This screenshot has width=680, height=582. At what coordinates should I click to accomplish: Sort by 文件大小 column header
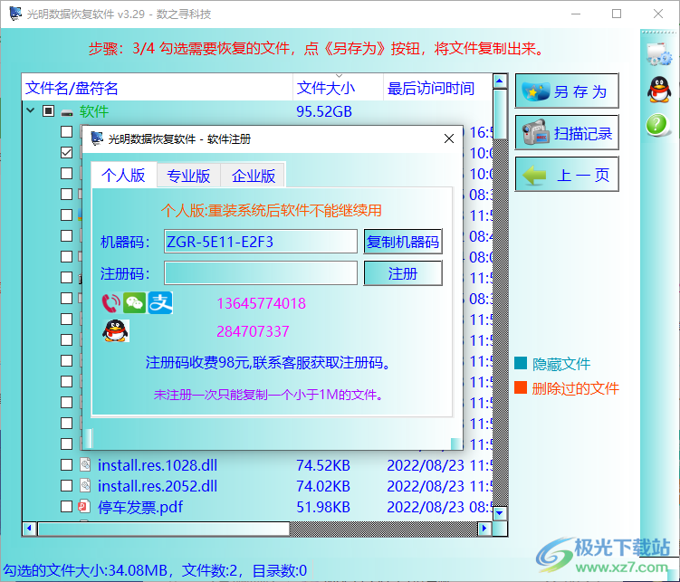pos(338,88)
